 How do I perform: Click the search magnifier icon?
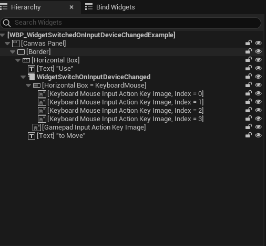pos(7,23)
